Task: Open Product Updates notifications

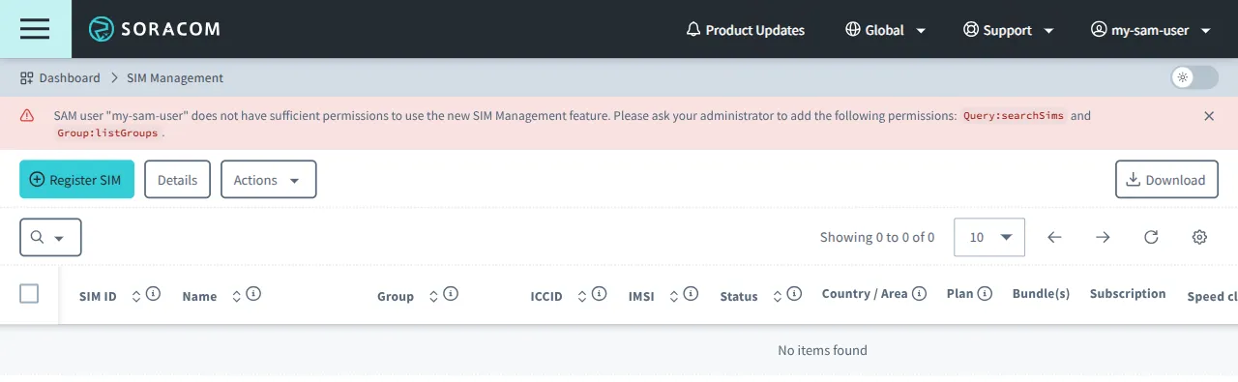Action: click(745, 30)
